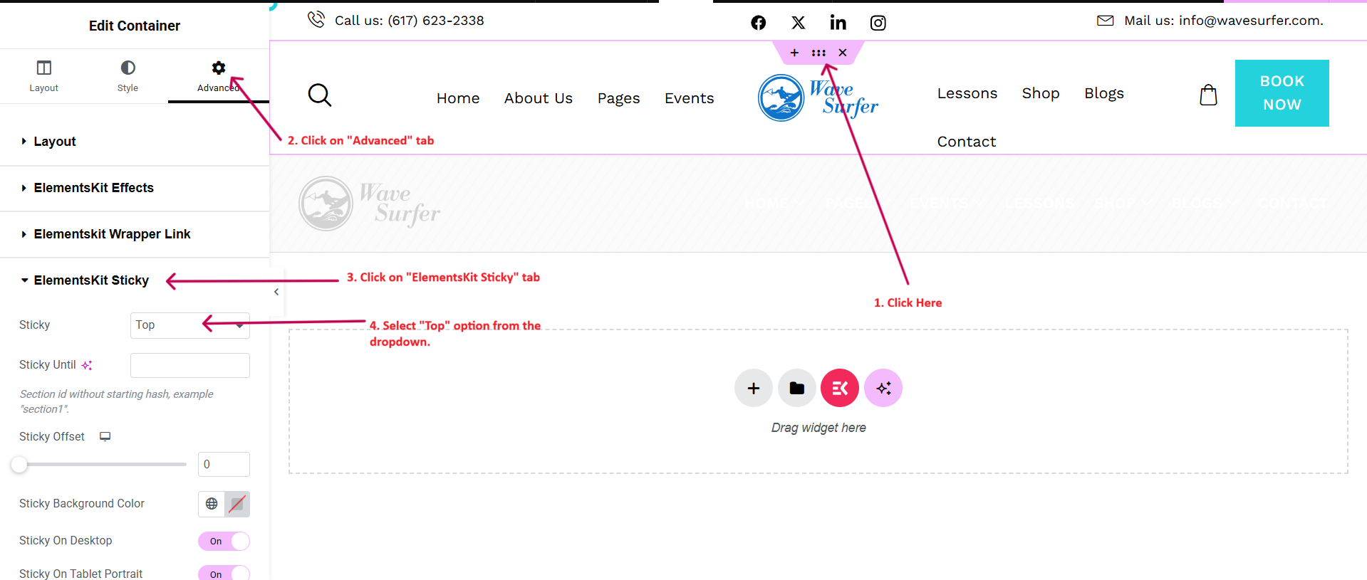Open the Shop menu item
This screenshot has width=1367, height=580.
pyautogui.click(x=1041, y=93)
